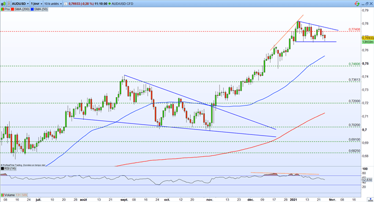Click the RSI value tag 52,830
The image size is (374, 202).
coord(367,180)
